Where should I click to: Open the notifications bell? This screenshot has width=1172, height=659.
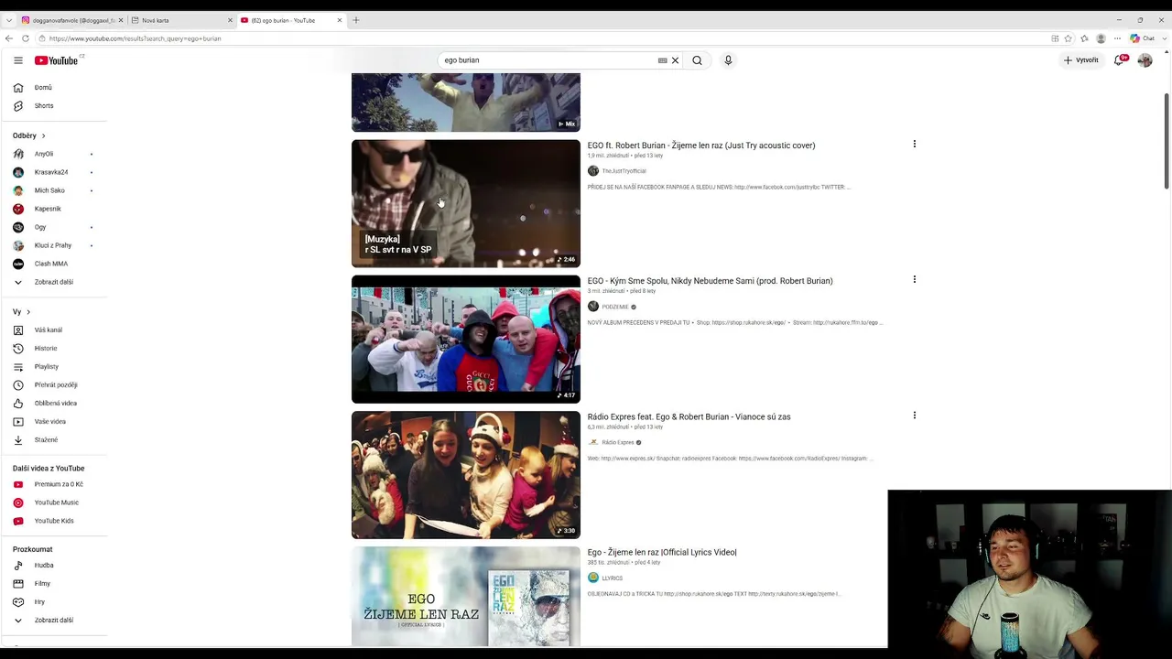click(x=1119, y=60)
